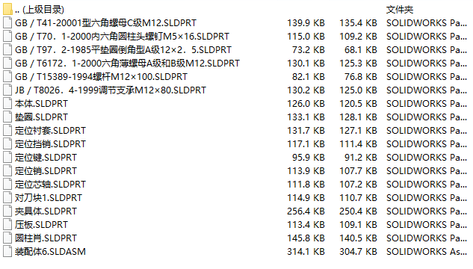473x269 pixels.
Task: Select the 定位衬套.SLDPRT file name
Action: click(50, 131)
